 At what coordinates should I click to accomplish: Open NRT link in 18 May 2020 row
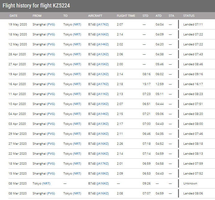(x=77, y=34)
